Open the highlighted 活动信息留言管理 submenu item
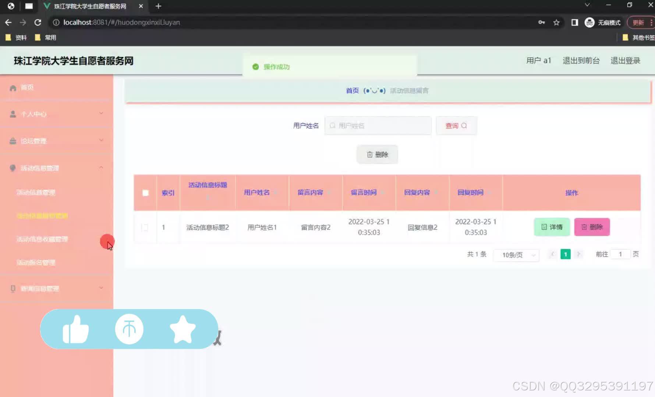The height and width of the screenshot is (397, 655). pyautogui.click(x=42, y=216)
